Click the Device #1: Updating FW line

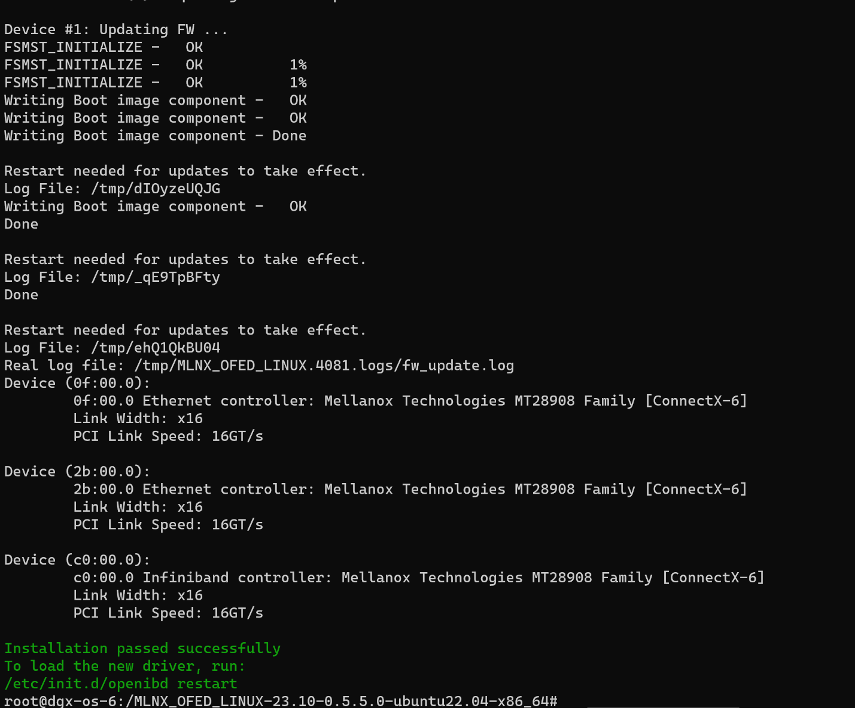115,29
